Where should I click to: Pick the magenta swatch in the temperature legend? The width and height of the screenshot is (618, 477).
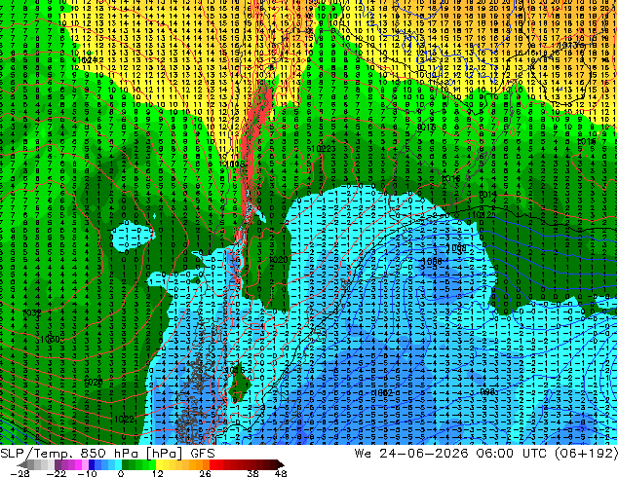pyautogui.click(x=78, y=464)
